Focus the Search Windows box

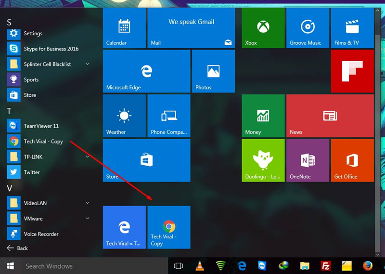point(94,266)
